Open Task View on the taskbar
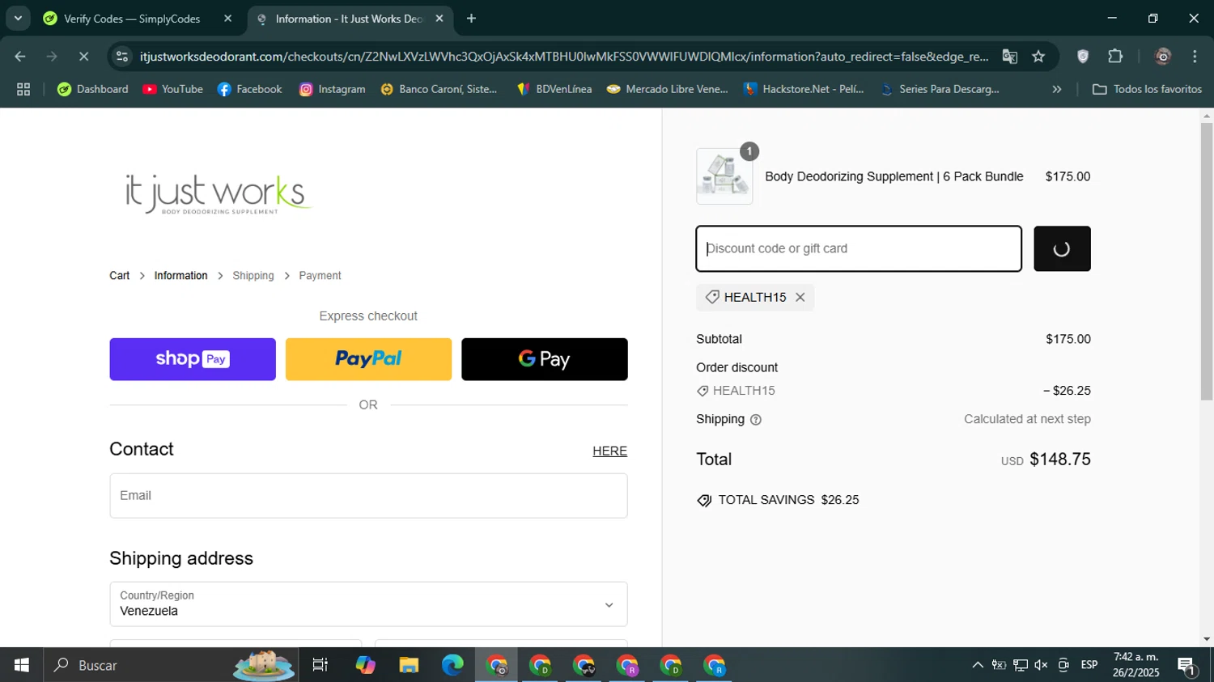 tap(320, 665)
